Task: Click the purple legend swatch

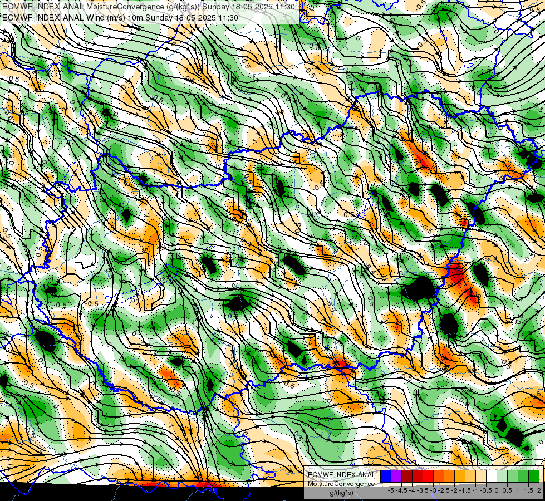Action: point(396,477)
